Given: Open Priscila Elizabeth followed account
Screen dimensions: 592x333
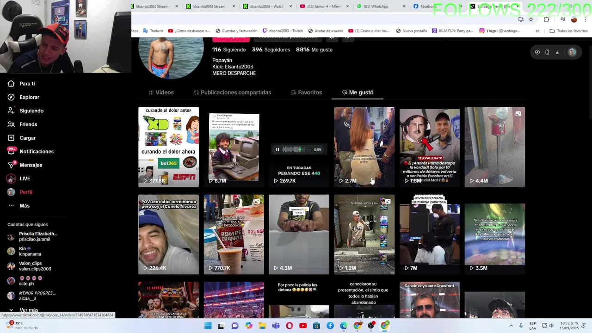Looking at the screenshot, I should pos(32,237).
